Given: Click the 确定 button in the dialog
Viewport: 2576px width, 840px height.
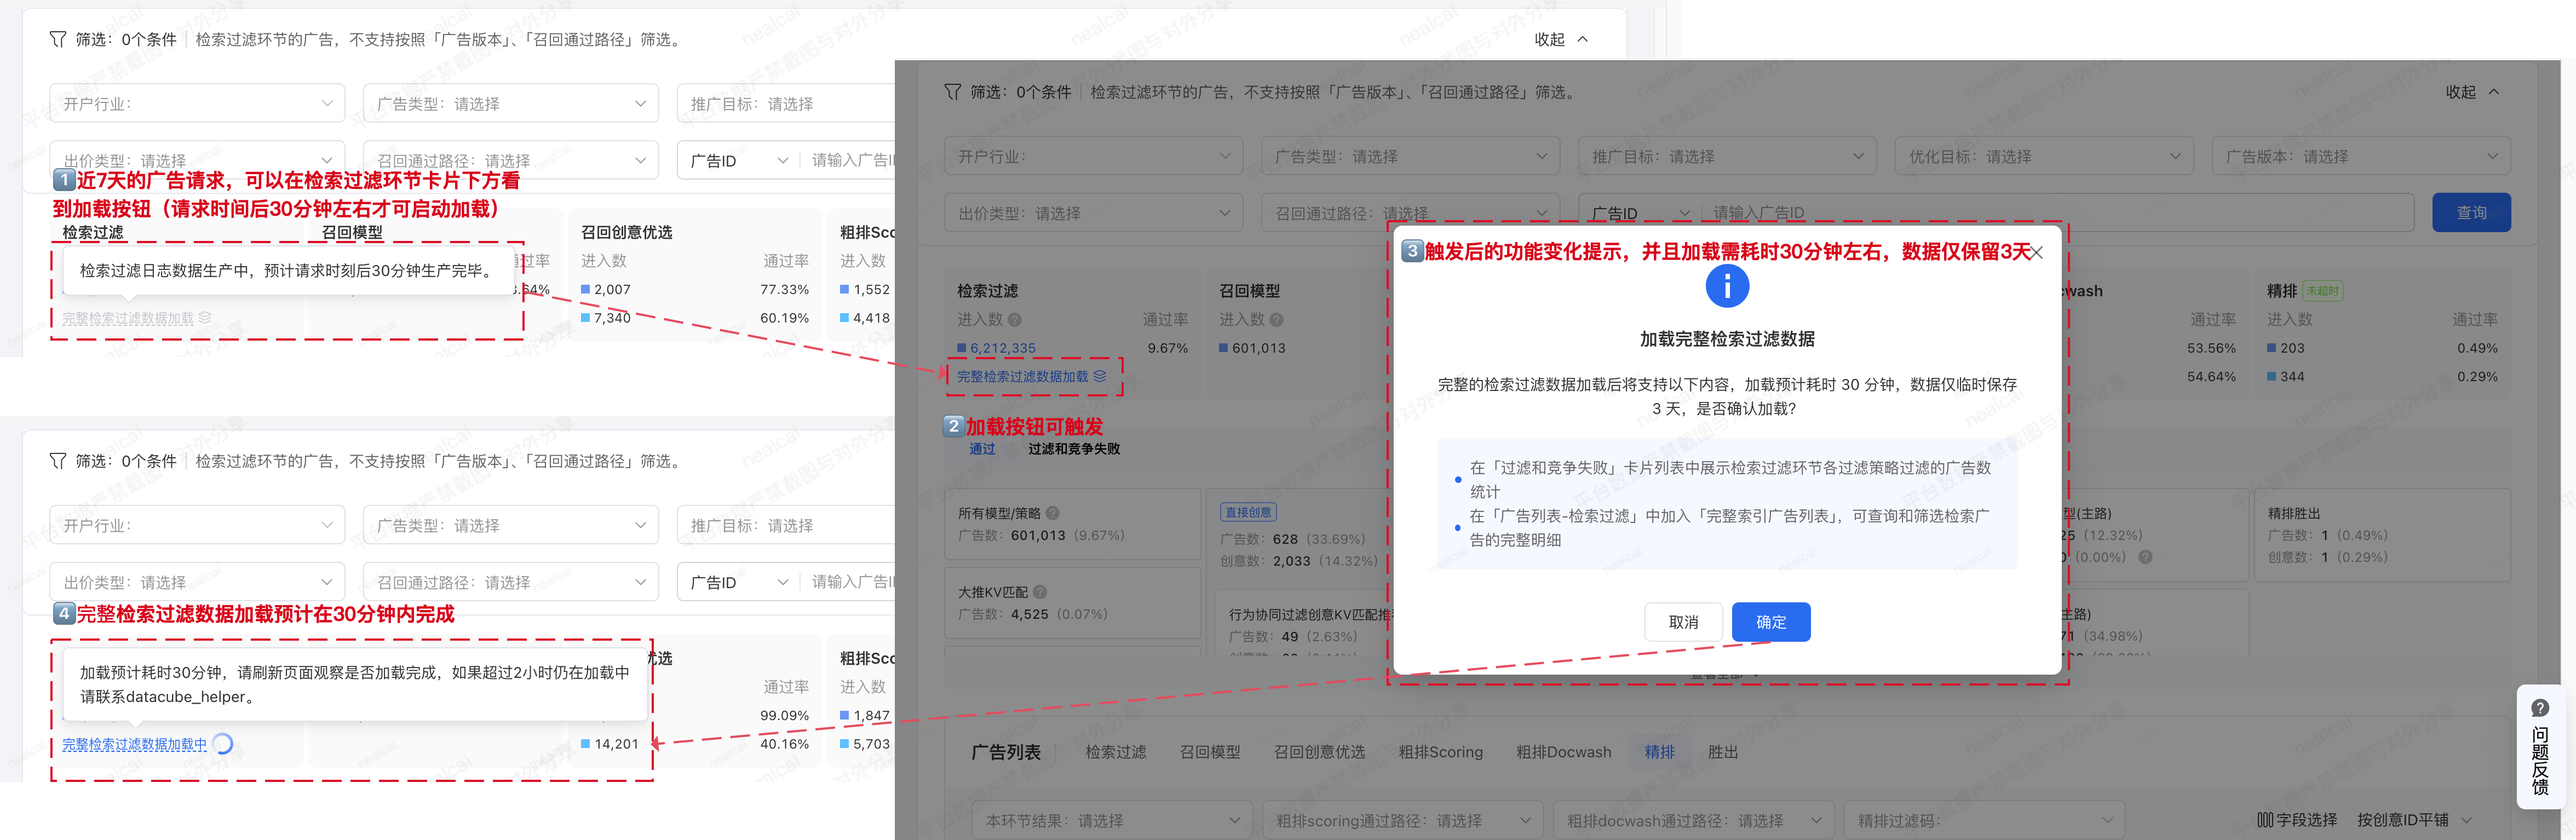Looking at the screenshot, I should pyautogui.click(x=1770, y=622).
